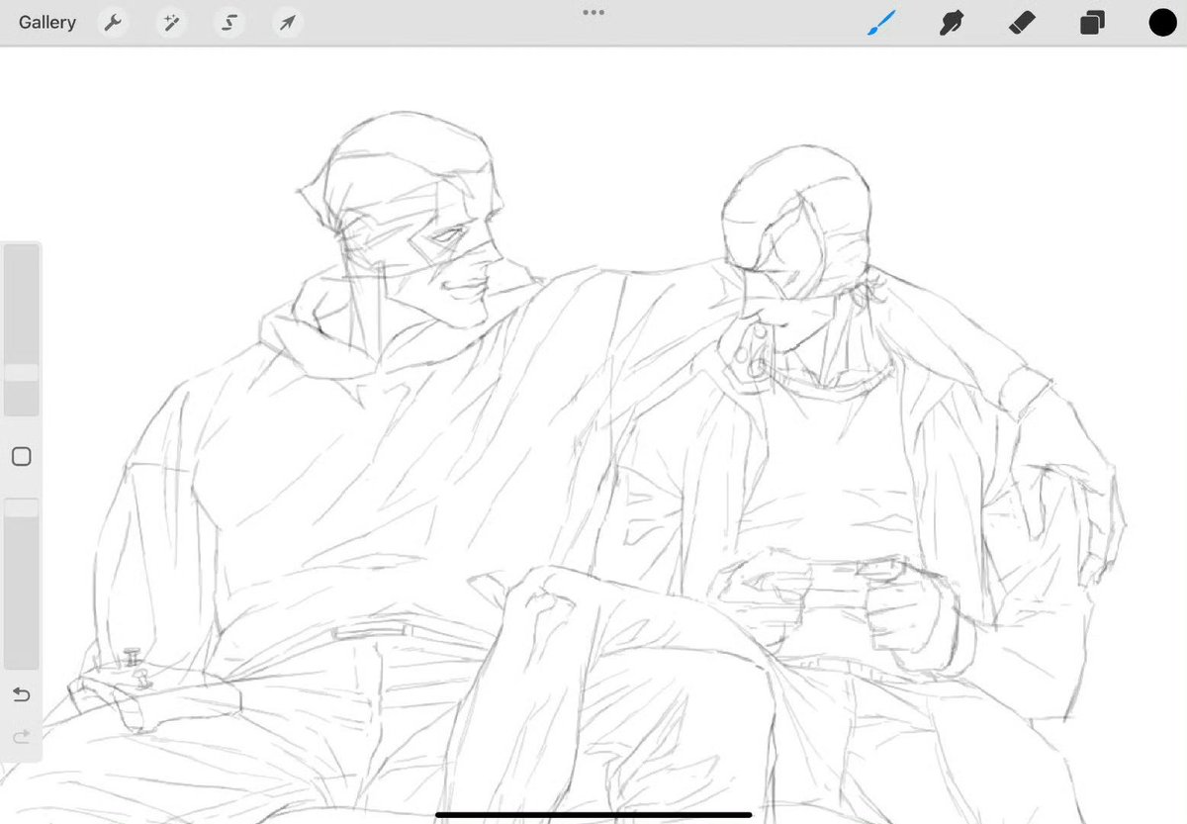Click the brush opacity slider
Image resolution: width=1187 pixels, height=824 pixels.
pyautogui.click(x=21, y=584)
